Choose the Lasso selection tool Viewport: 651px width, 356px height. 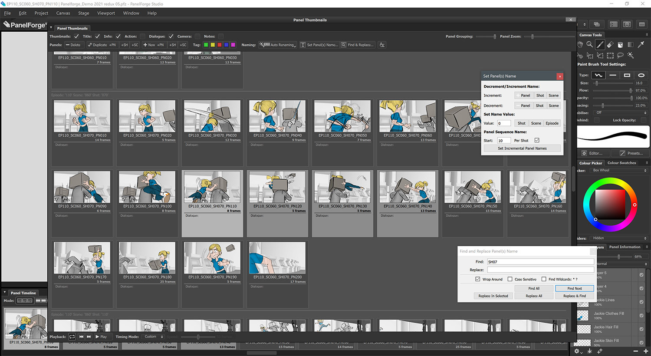(620, 56)
